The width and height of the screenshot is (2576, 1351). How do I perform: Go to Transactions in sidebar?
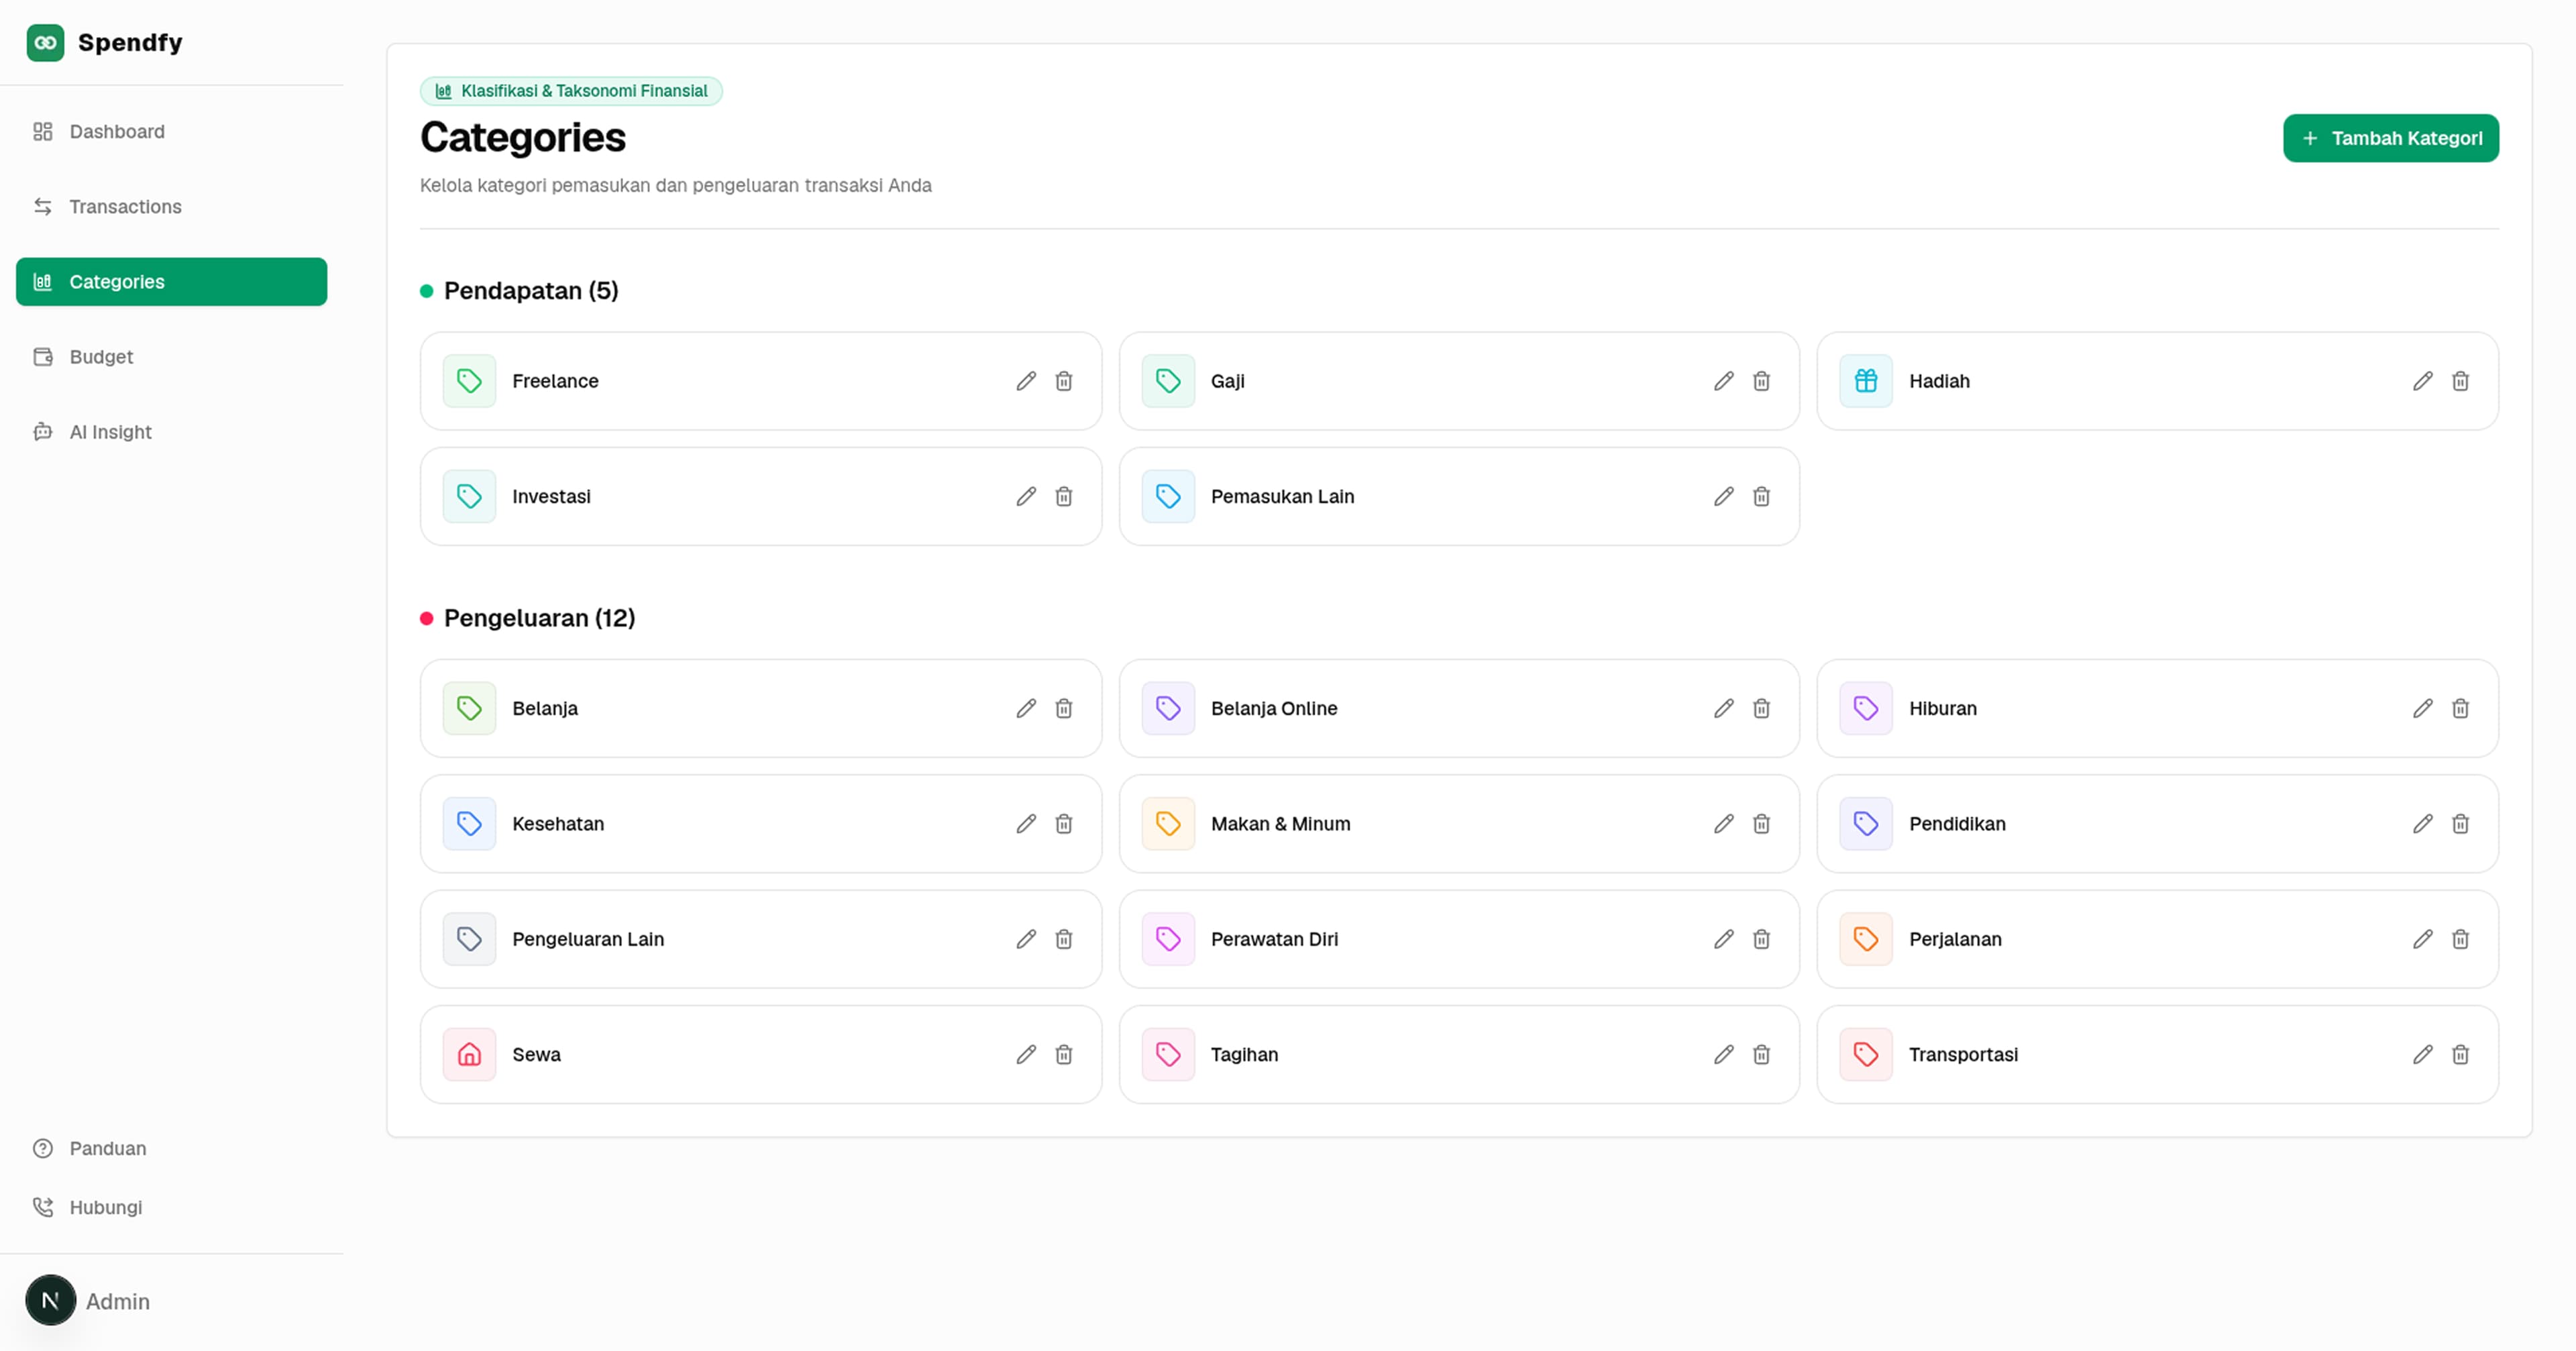(x=172, y=207)
